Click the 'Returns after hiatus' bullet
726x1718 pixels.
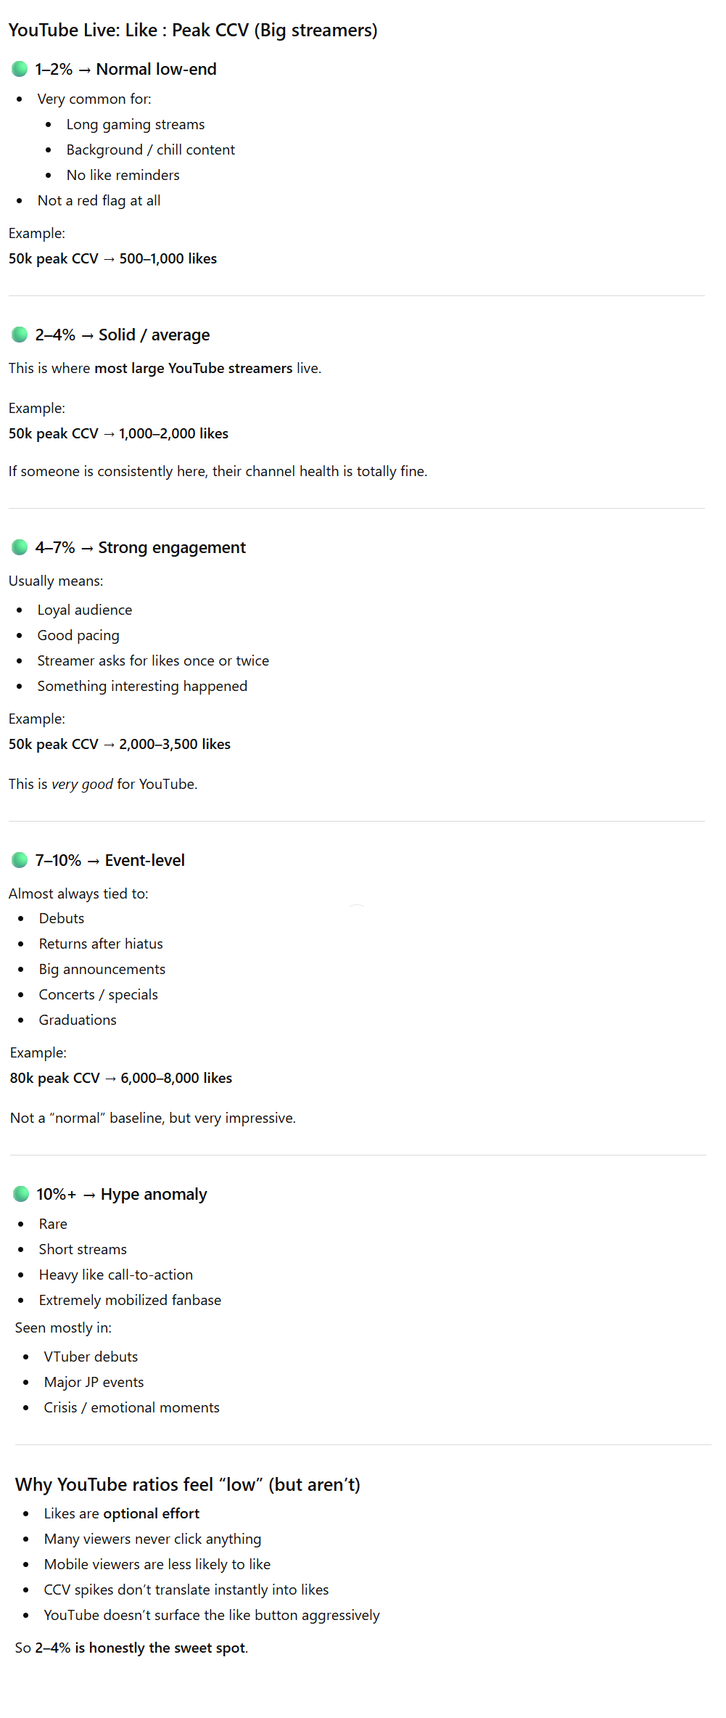point(101,944)
